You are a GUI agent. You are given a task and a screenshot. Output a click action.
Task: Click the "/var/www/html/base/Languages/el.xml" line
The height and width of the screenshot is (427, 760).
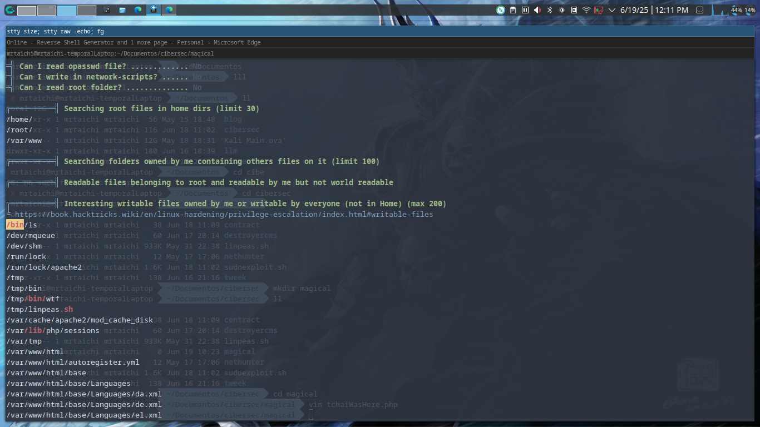tap(84, 415)
